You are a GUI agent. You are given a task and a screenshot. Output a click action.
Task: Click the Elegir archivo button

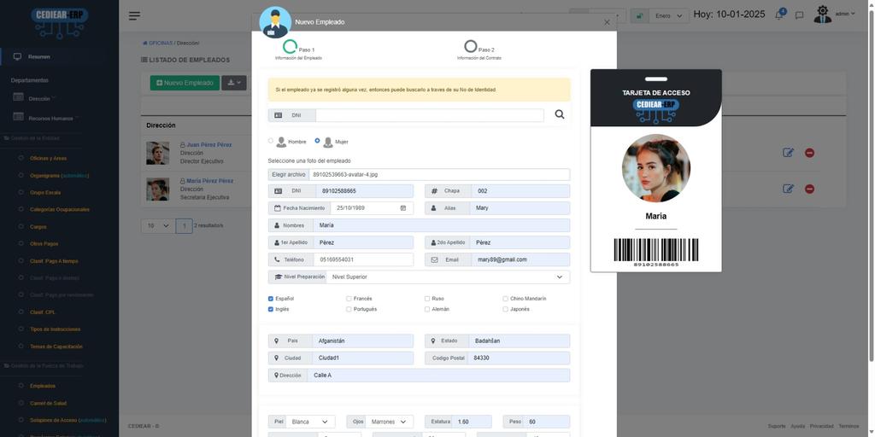[289, 174]
